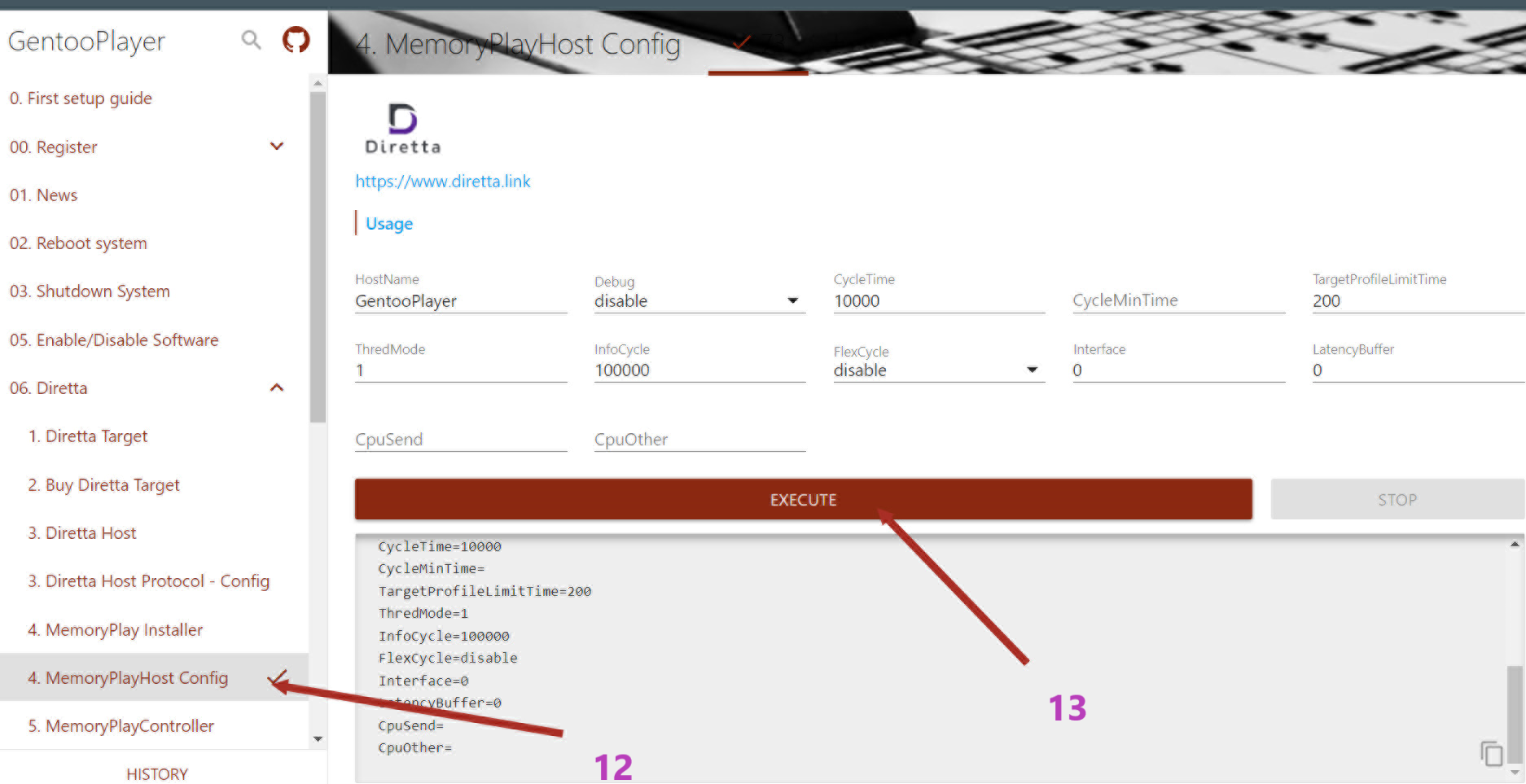Copy output with the clipboard icon
Screen dimensions: 1526x784
[x=1491, y=754]
